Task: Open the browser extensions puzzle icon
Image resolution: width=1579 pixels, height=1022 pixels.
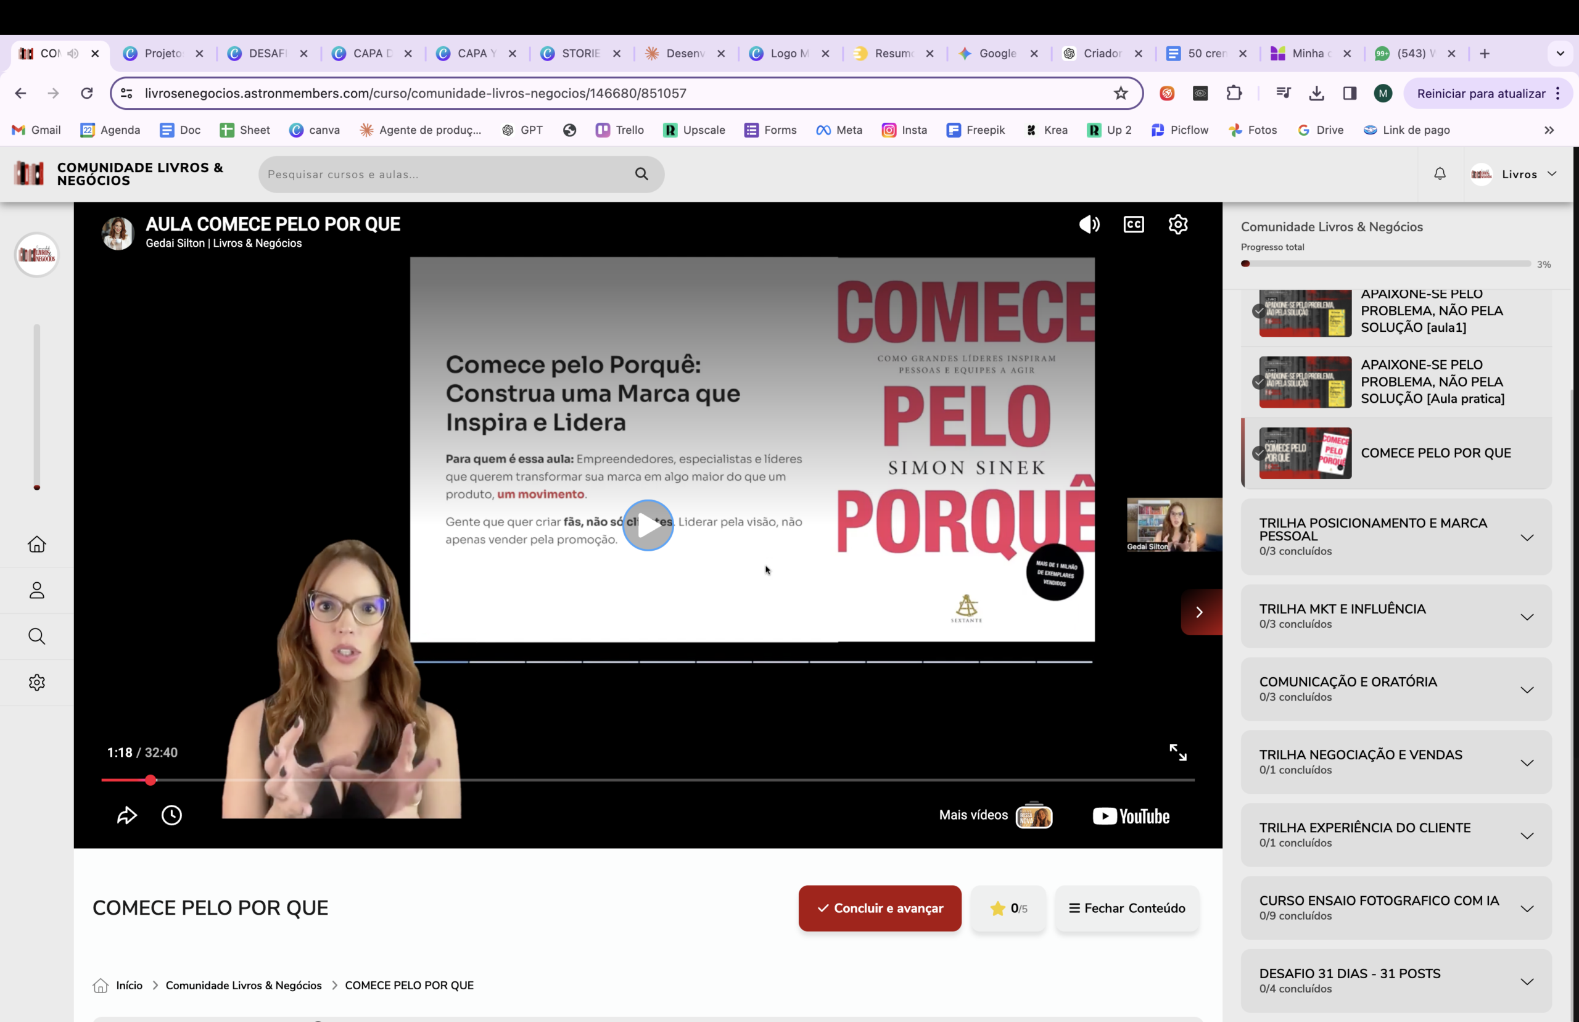Action: (x=1234, y=93)
